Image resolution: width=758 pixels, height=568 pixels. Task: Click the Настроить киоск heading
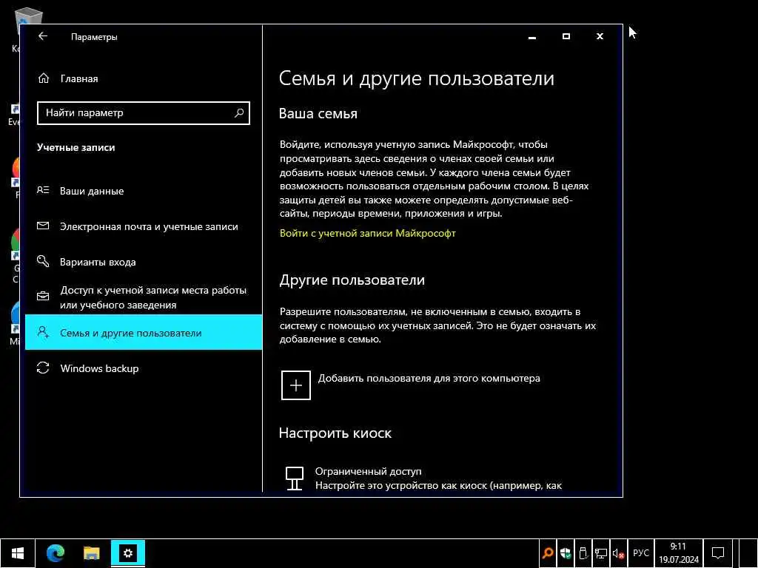click(x=335, y=433)
